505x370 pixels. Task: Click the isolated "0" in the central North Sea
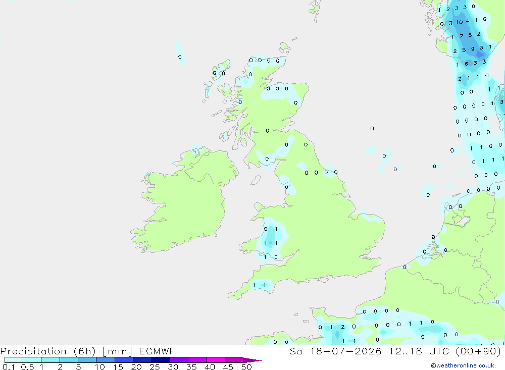pos(372,129)
